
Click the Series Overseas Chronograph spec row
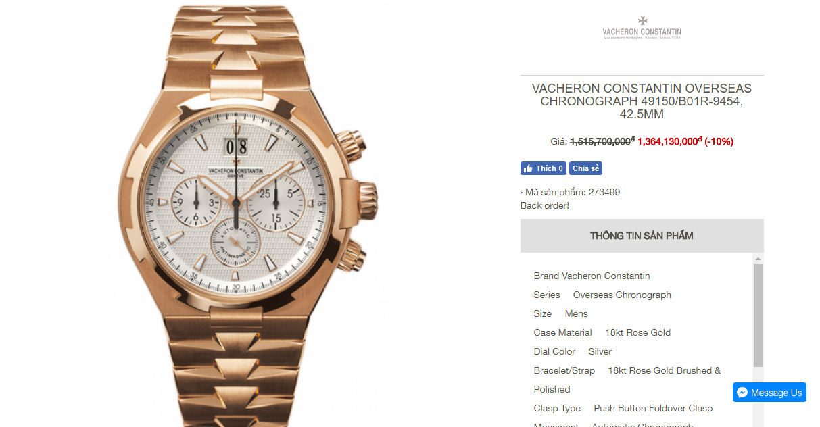[x=602, y=295]
